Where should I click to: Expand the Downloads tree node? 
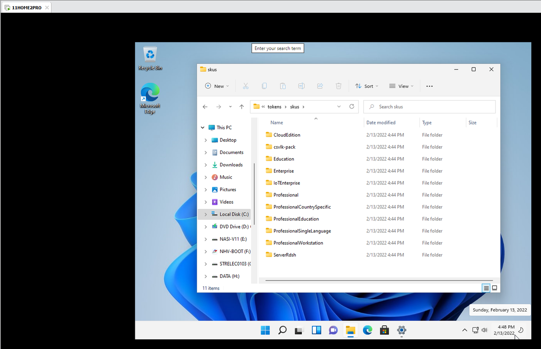pos(206,165)
